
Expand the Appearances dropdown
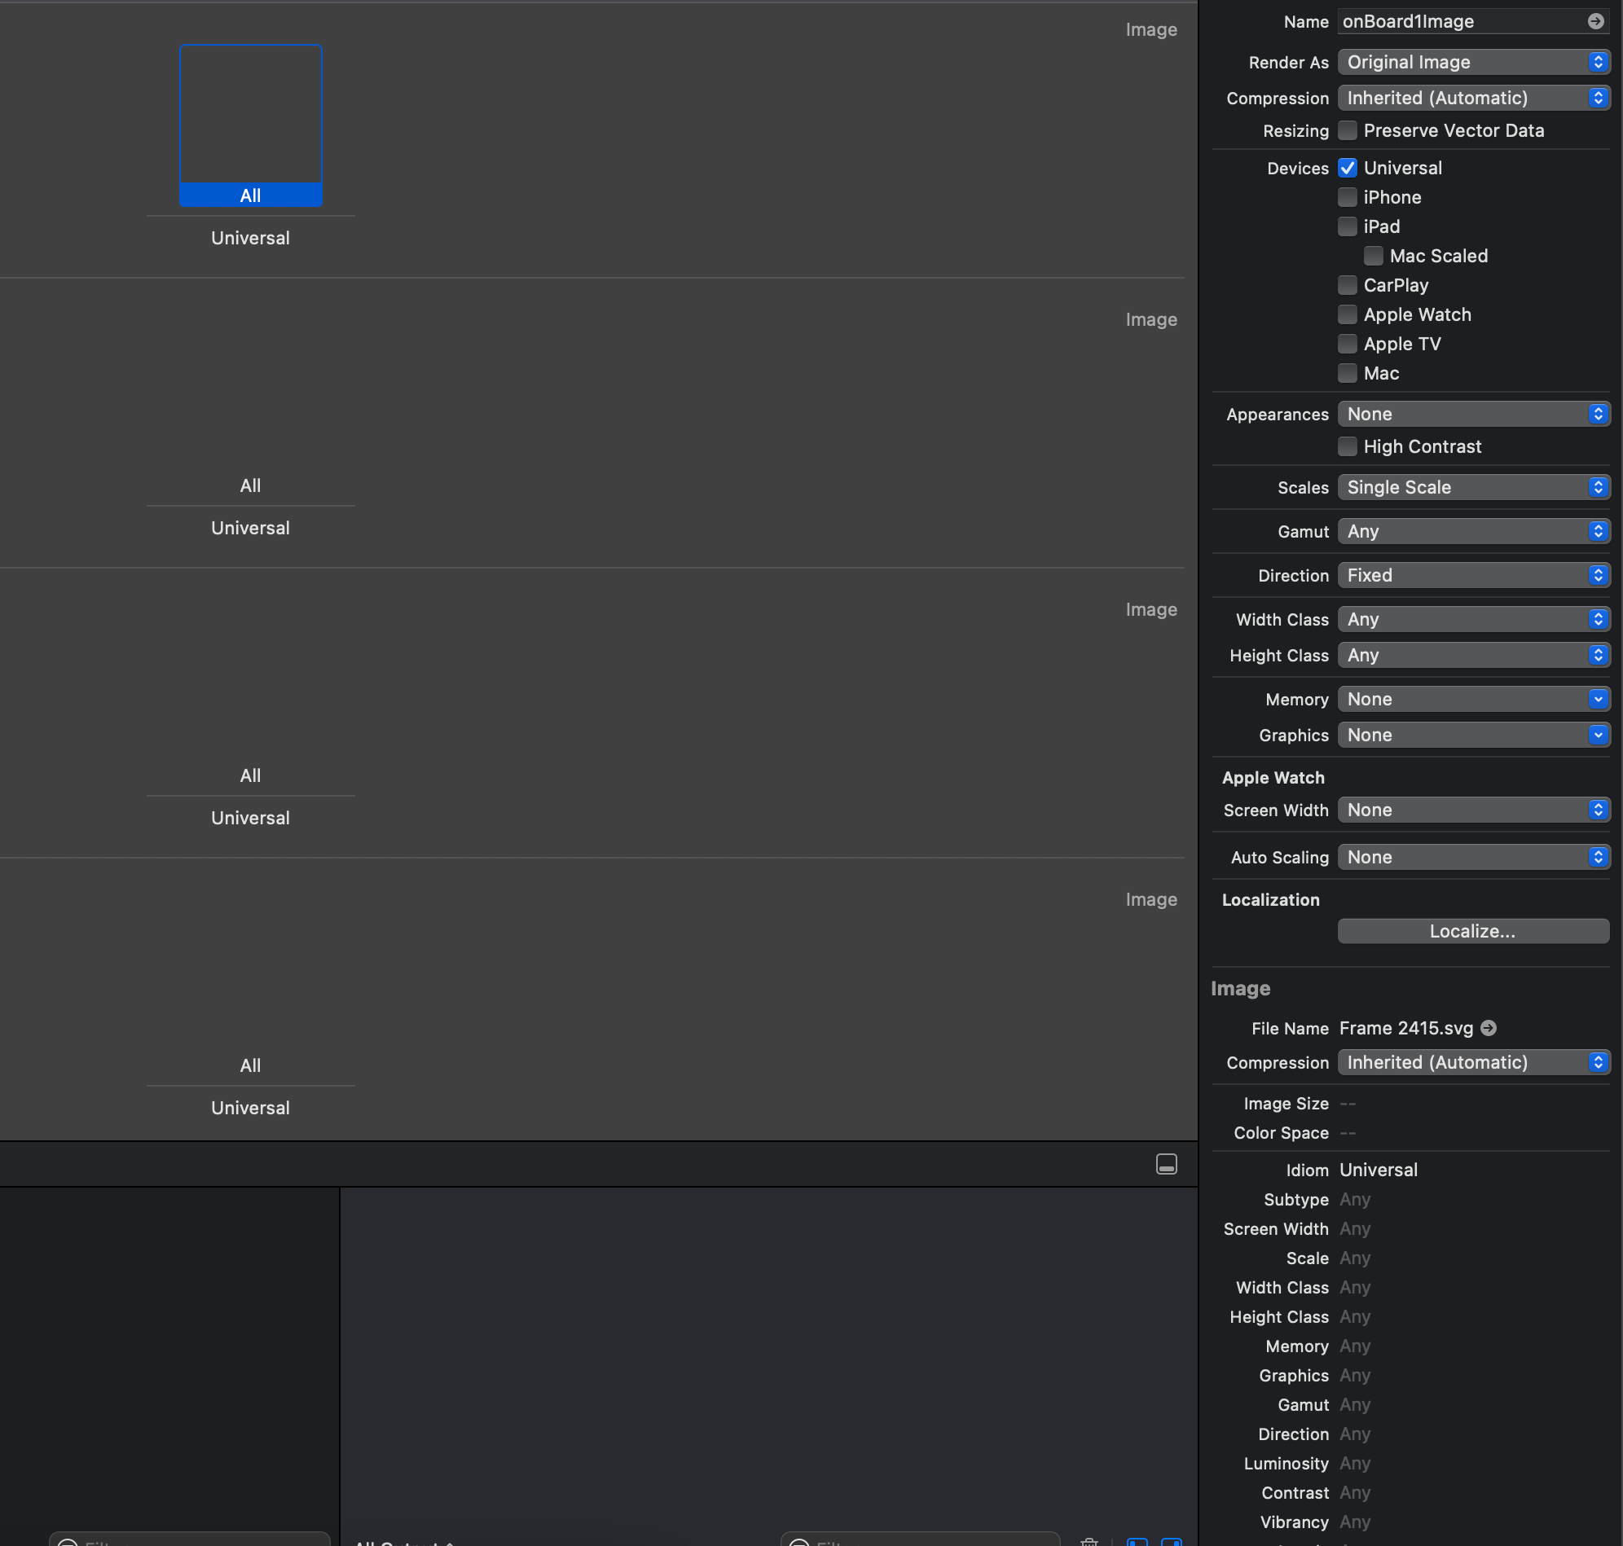pos(1472,414)
